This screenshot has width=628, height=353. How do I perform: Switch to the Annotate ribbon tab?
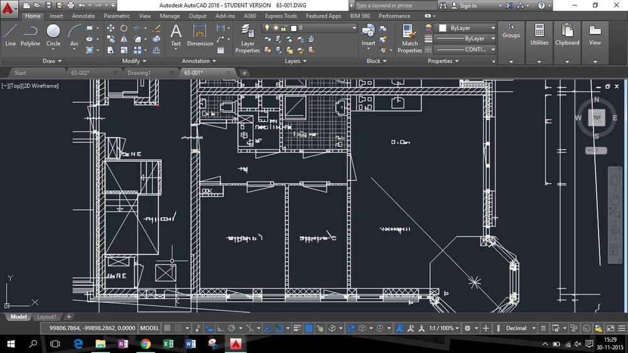coord(84,16)
